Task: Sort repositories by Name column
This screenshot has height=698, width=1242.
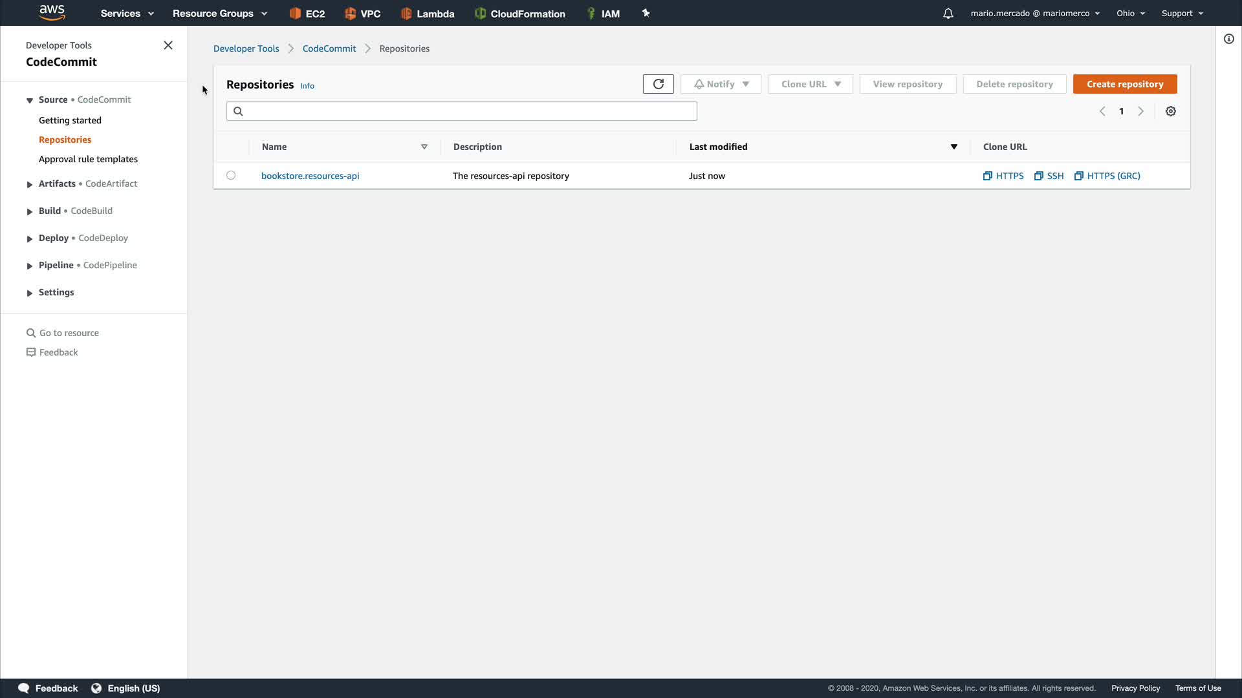Action: click(424, 147)
